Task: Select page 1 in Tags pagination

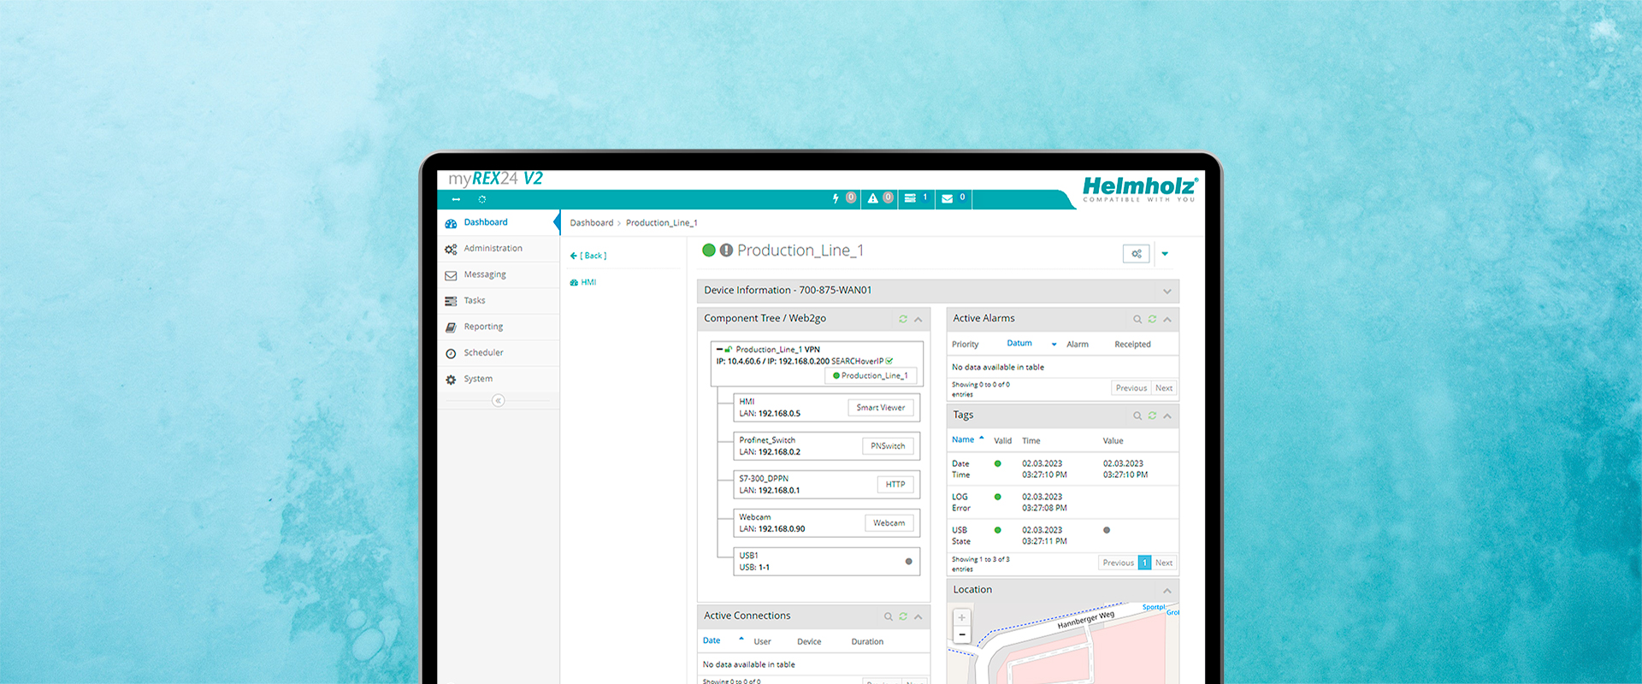Action: pos(1144,563)
